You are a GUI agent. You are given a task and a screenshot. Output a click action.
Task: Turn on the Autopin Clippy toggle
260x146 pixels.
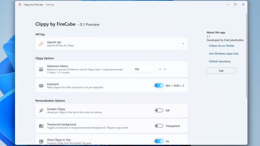click(159, 110)
